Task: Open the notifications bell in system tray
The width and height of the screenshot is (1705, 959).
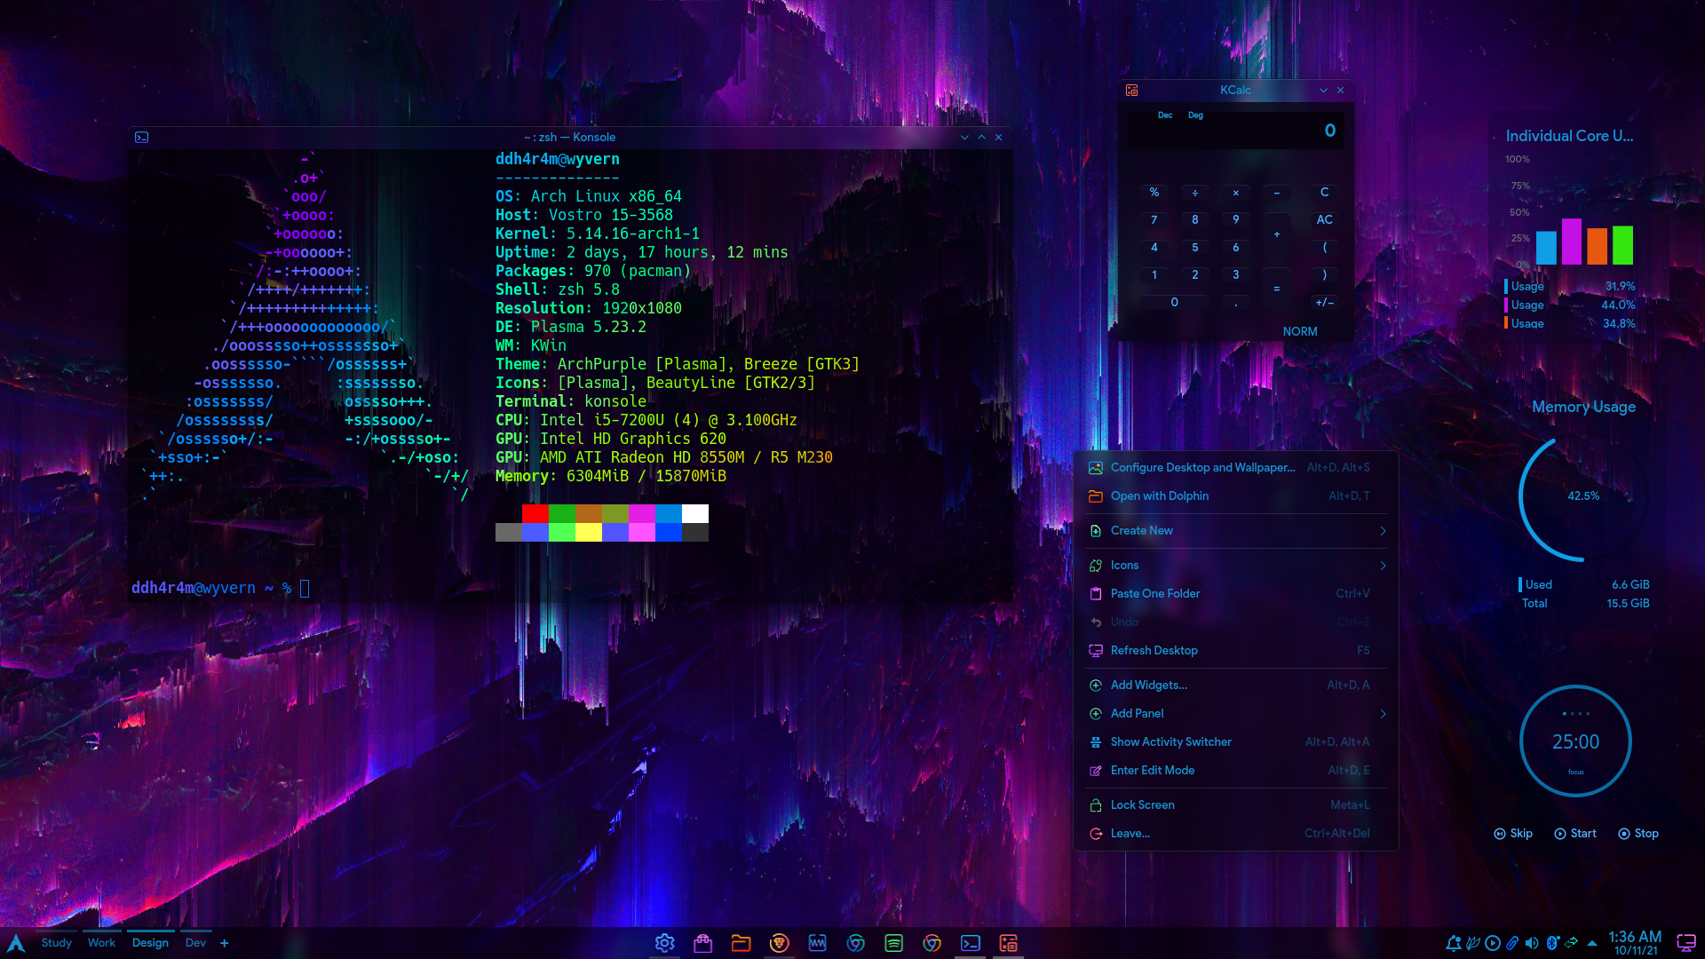Action: coord(1453,943)
